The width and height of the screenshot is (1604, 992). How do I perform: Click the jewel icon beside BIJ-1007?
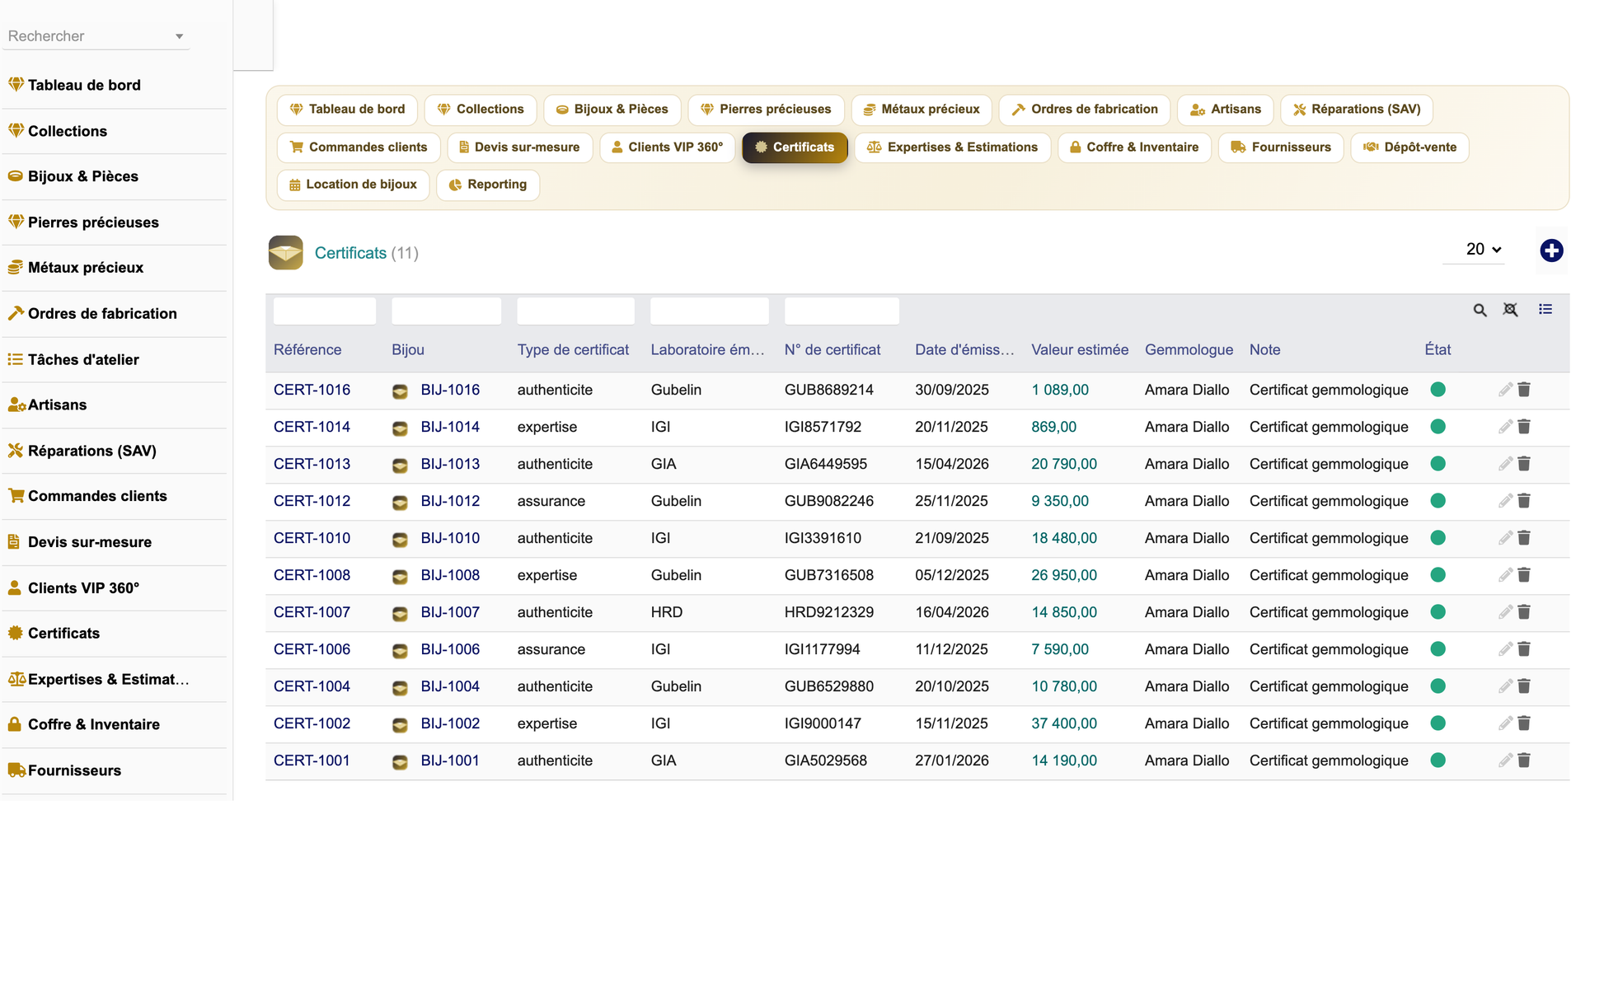(400, 614)
